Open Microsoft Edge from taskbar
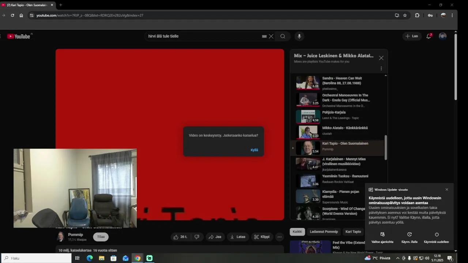This screenshot has height=263, width=468. [90, 258]
